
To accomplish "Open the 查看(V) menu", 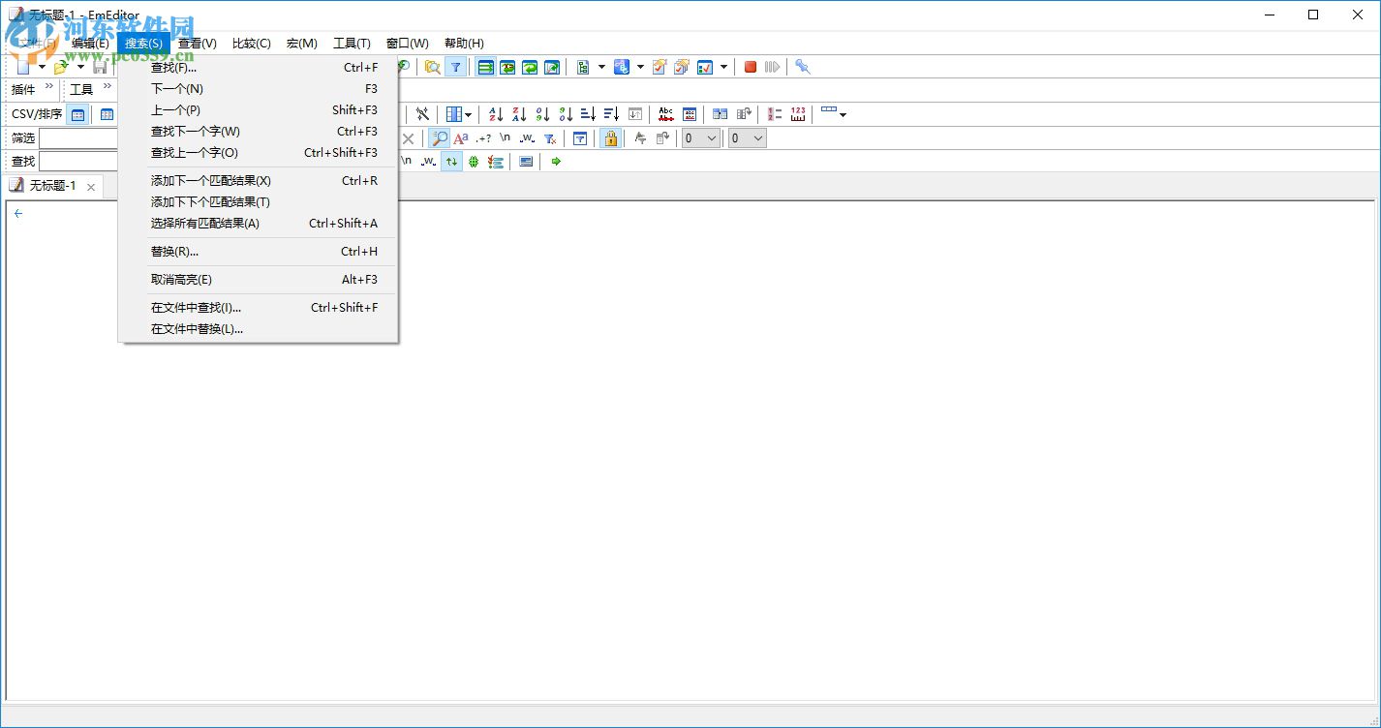I will pyautogui.click(x=197, y=44).
